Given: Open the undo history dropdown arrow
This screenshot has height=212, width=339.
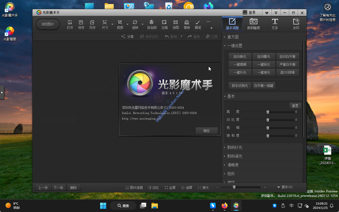Looking at the screenshot, I should pyautogui.click(x=181, y=37).
